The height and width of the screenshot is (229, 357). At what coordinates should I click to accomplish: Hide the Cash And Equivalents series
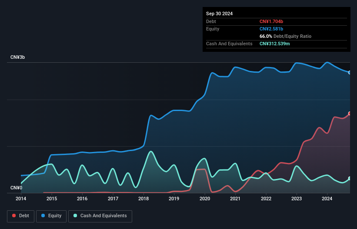100,216
